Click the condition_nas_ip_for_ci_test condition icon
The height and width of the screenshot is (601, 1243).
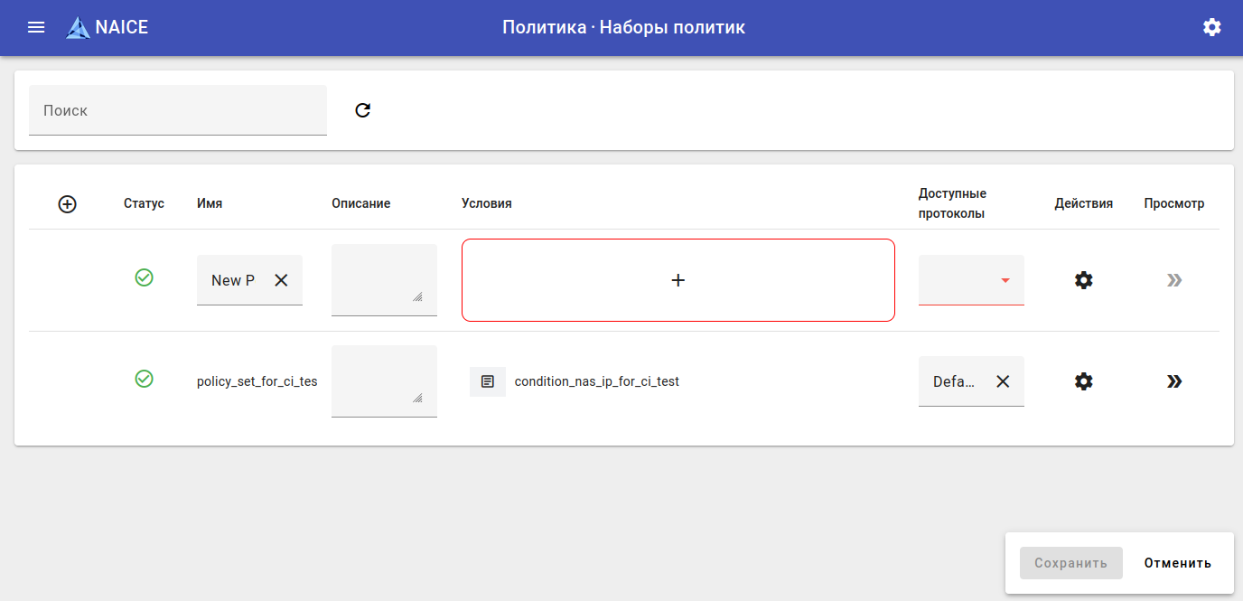pos(488,381)
